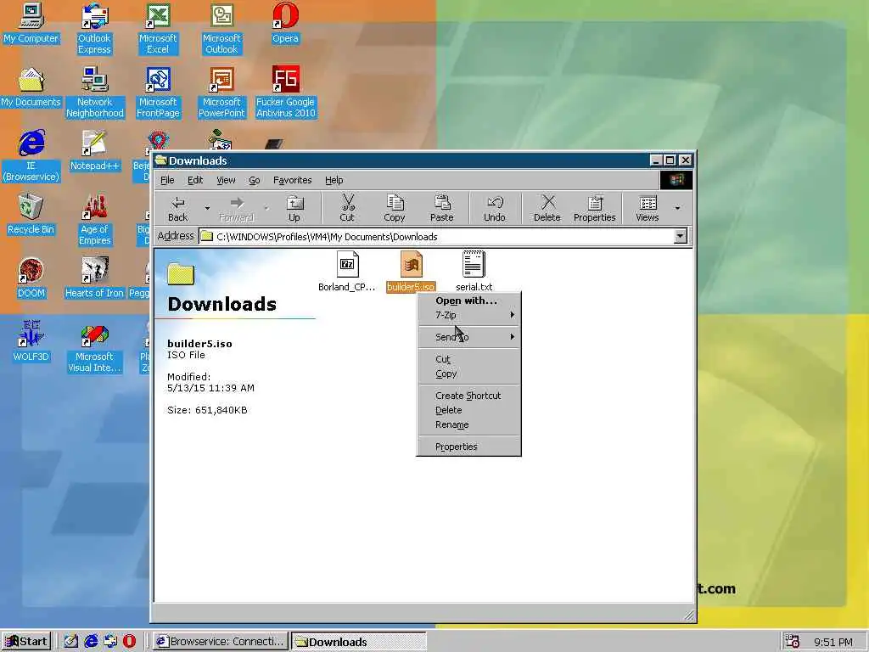Expand the Back history dropdown arrow

pos(207,209)
